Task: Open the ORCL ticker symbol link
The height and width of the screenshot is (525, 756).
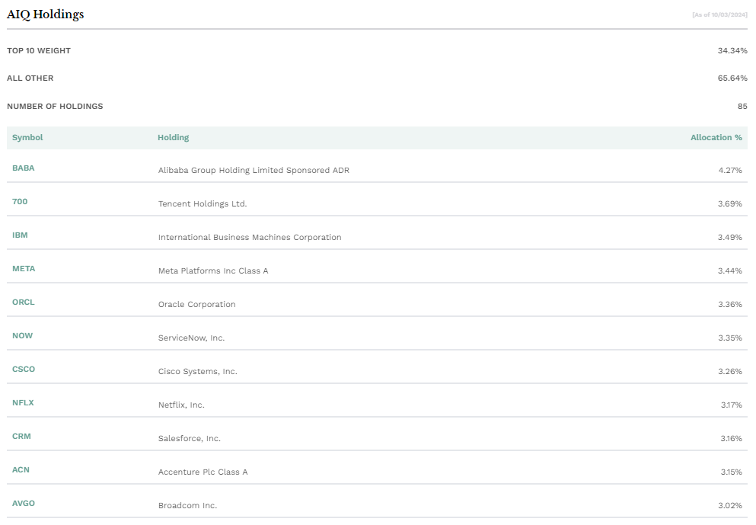Action: point(23,302)
